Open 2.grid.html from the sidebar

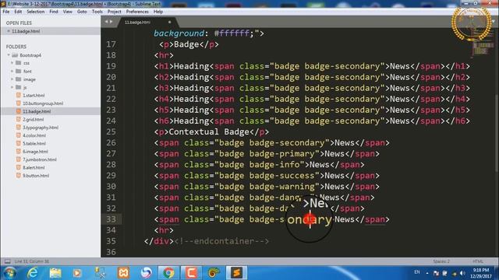33,119
